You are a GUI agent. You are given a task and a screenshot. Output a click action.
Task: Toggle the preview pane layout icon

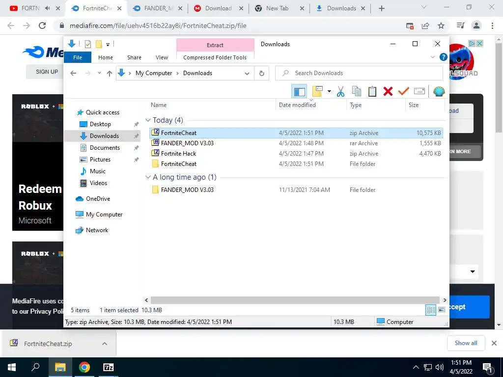[x=299, y=91]
